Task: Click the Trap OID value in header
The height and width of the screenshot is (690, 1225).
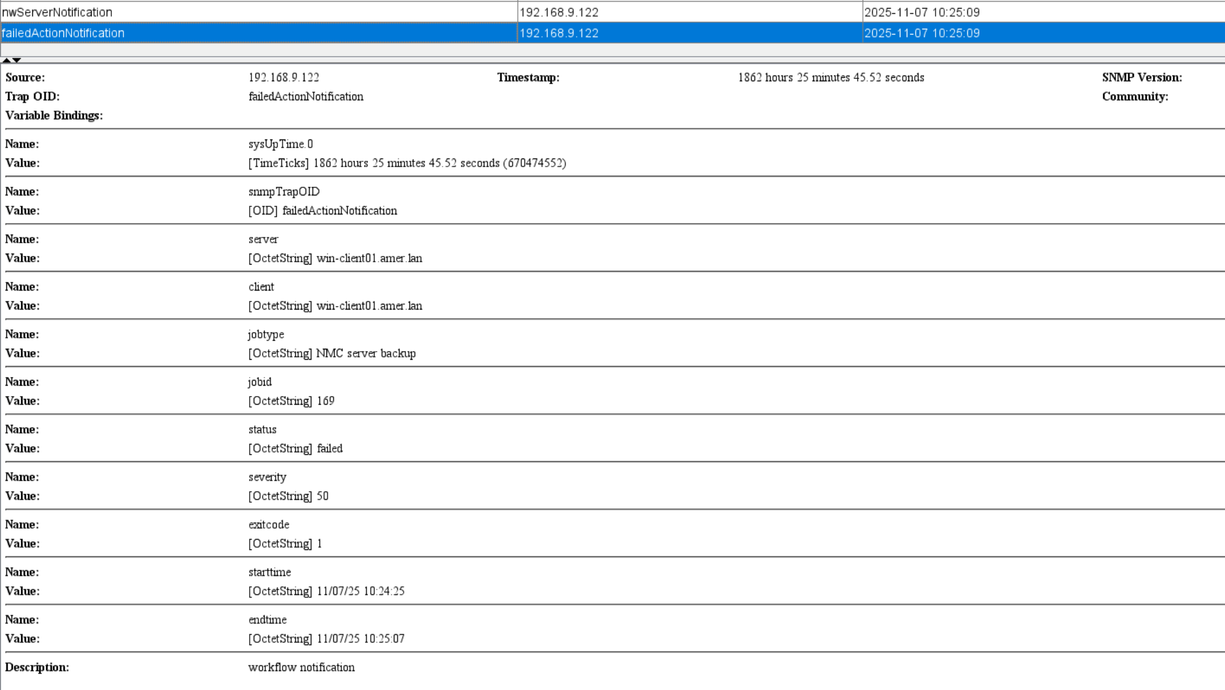Action: [306, 96]
